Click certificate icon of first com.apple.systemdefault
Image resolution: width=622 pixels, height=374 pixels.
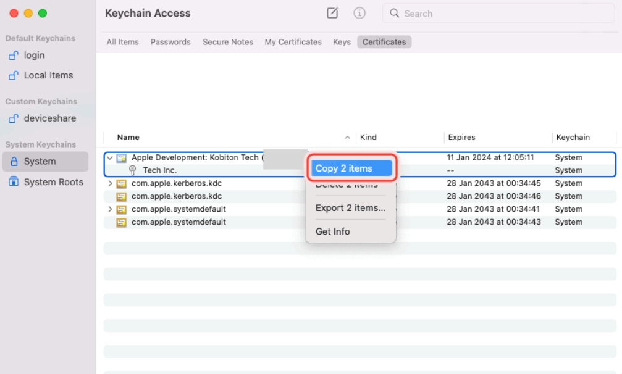click(122, 209)
